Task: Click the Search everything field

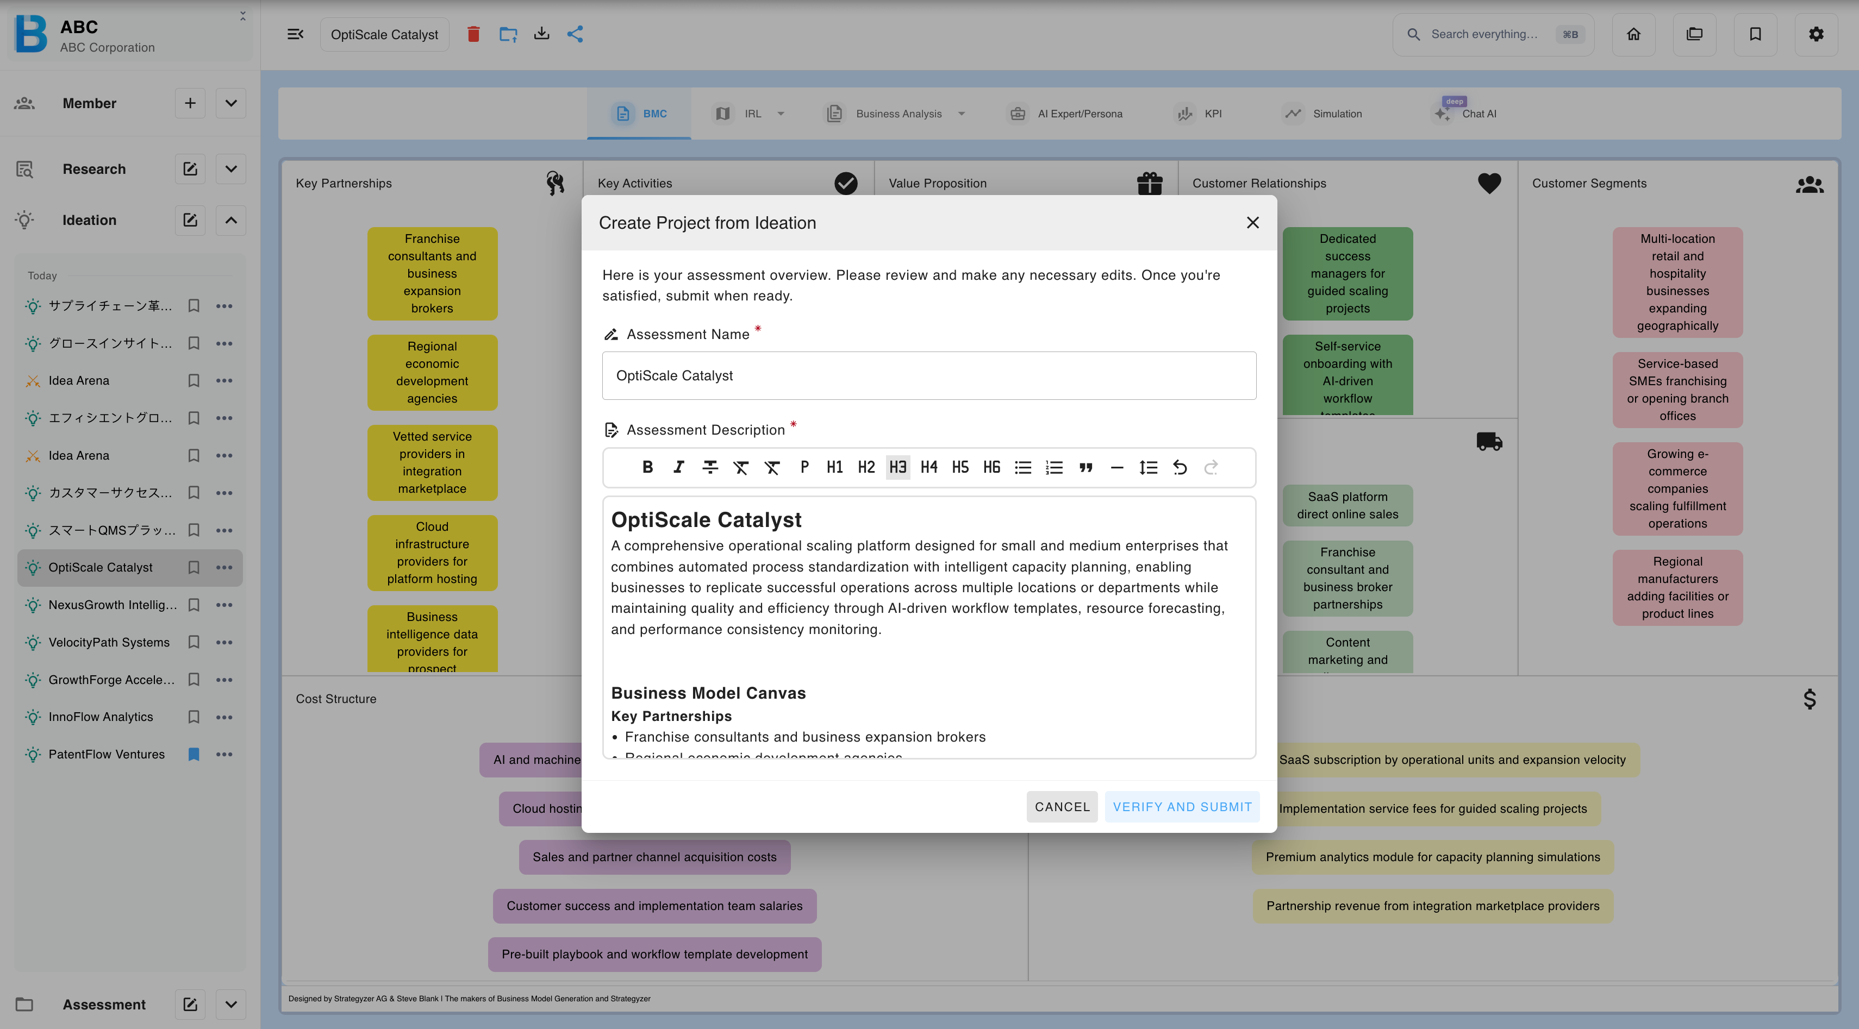Action: click(1493, 34)
